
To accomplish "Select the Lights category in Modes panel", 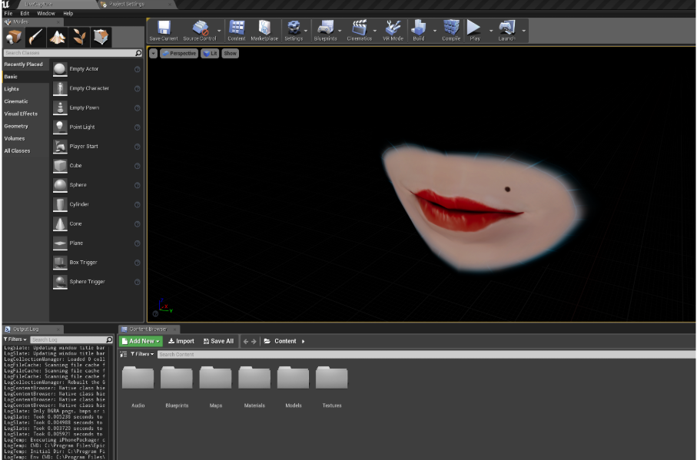I will pyautogui.click(x=12, y=89).
